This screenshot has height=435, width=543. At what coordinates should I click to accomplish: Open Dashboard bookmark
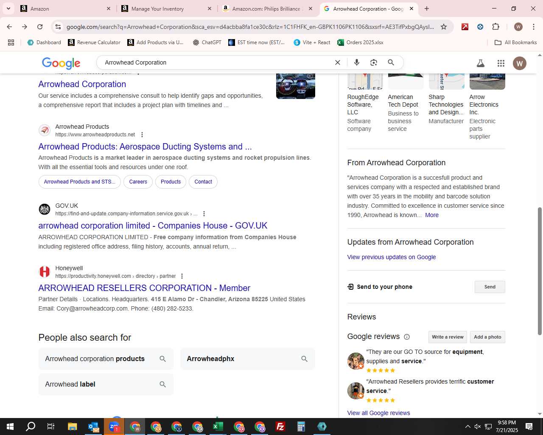pos(44,42)
